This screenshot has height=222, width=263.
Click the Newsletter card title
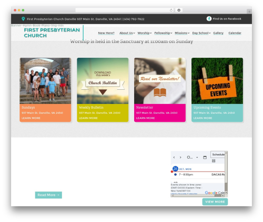click(145, 108)
